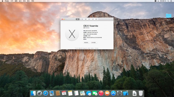Launch iTunes music icon in dock
174x97 pixels.
point(101,93)
